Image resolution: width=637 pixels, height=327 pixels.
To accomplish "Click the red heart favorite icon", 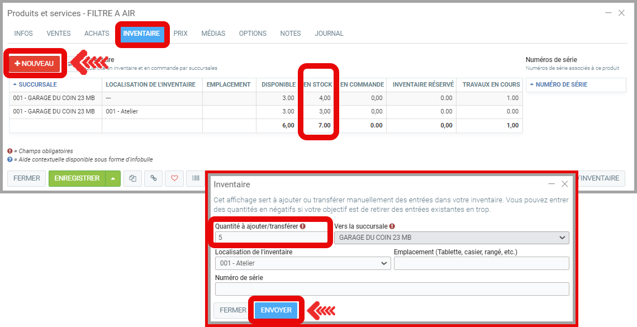I will click(174, 178).
